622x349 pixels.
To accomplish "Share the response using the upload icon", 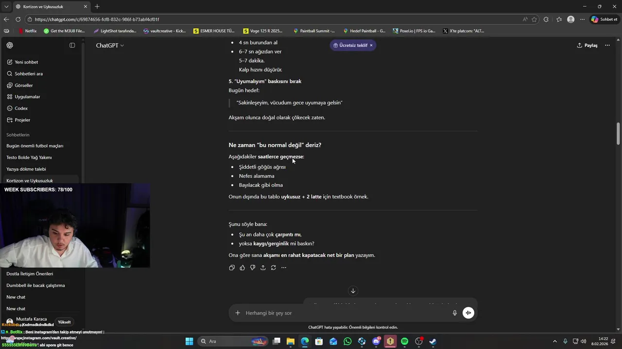I will click(x=263, y=268).
